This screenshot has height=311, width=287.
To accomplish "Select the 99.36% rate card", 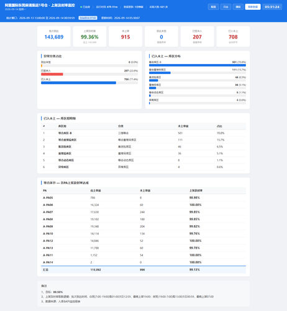I will point(89,37).
